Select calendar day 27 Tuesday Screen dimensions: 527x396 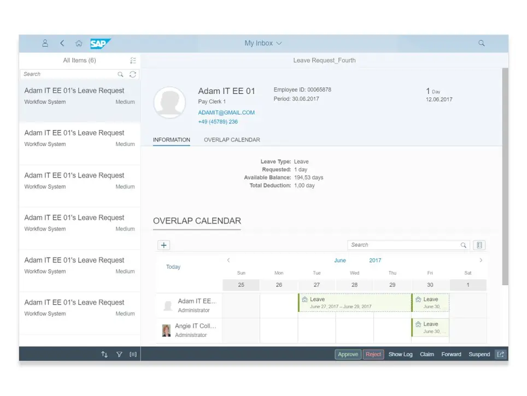[317, 285]
